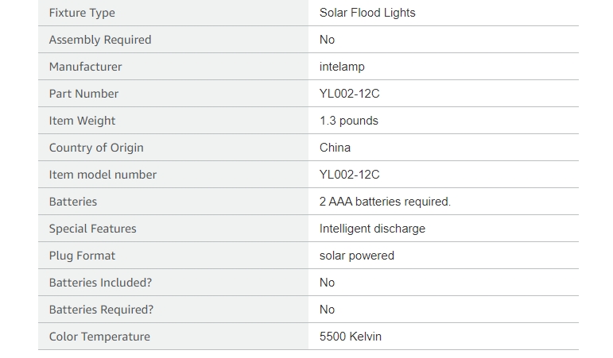
Task: Click the Item model number label
Action: coord(103,175)
